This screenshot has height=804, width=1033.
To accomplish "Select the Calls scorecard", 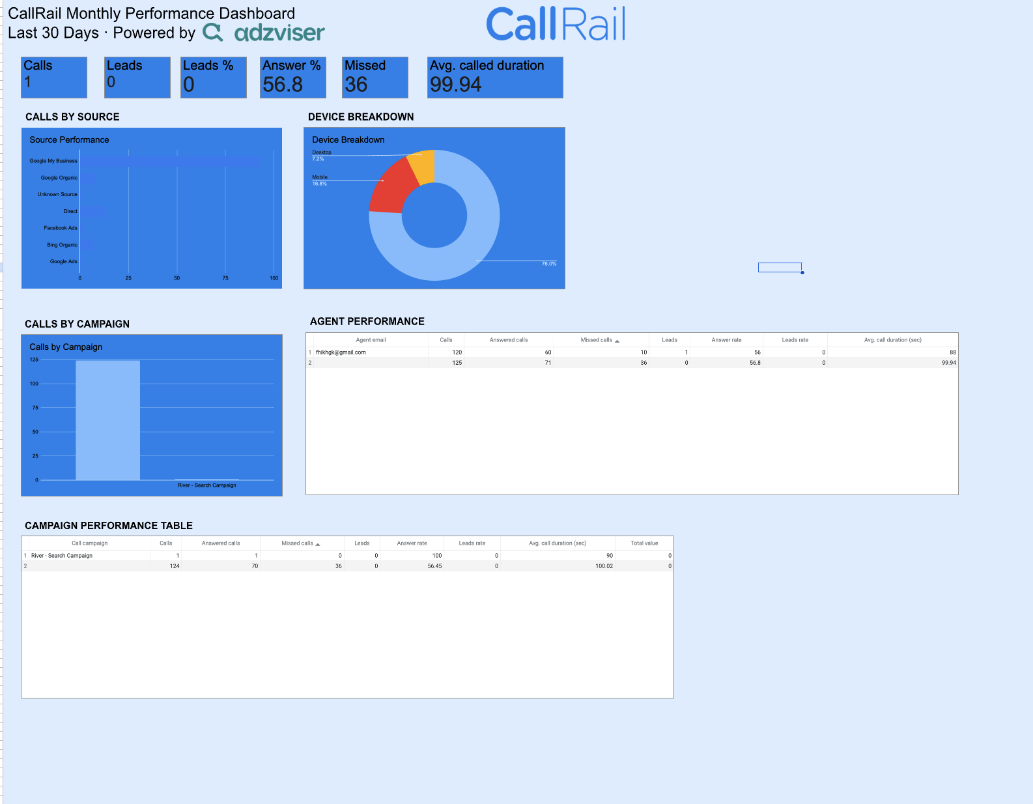I will (54, 78).
